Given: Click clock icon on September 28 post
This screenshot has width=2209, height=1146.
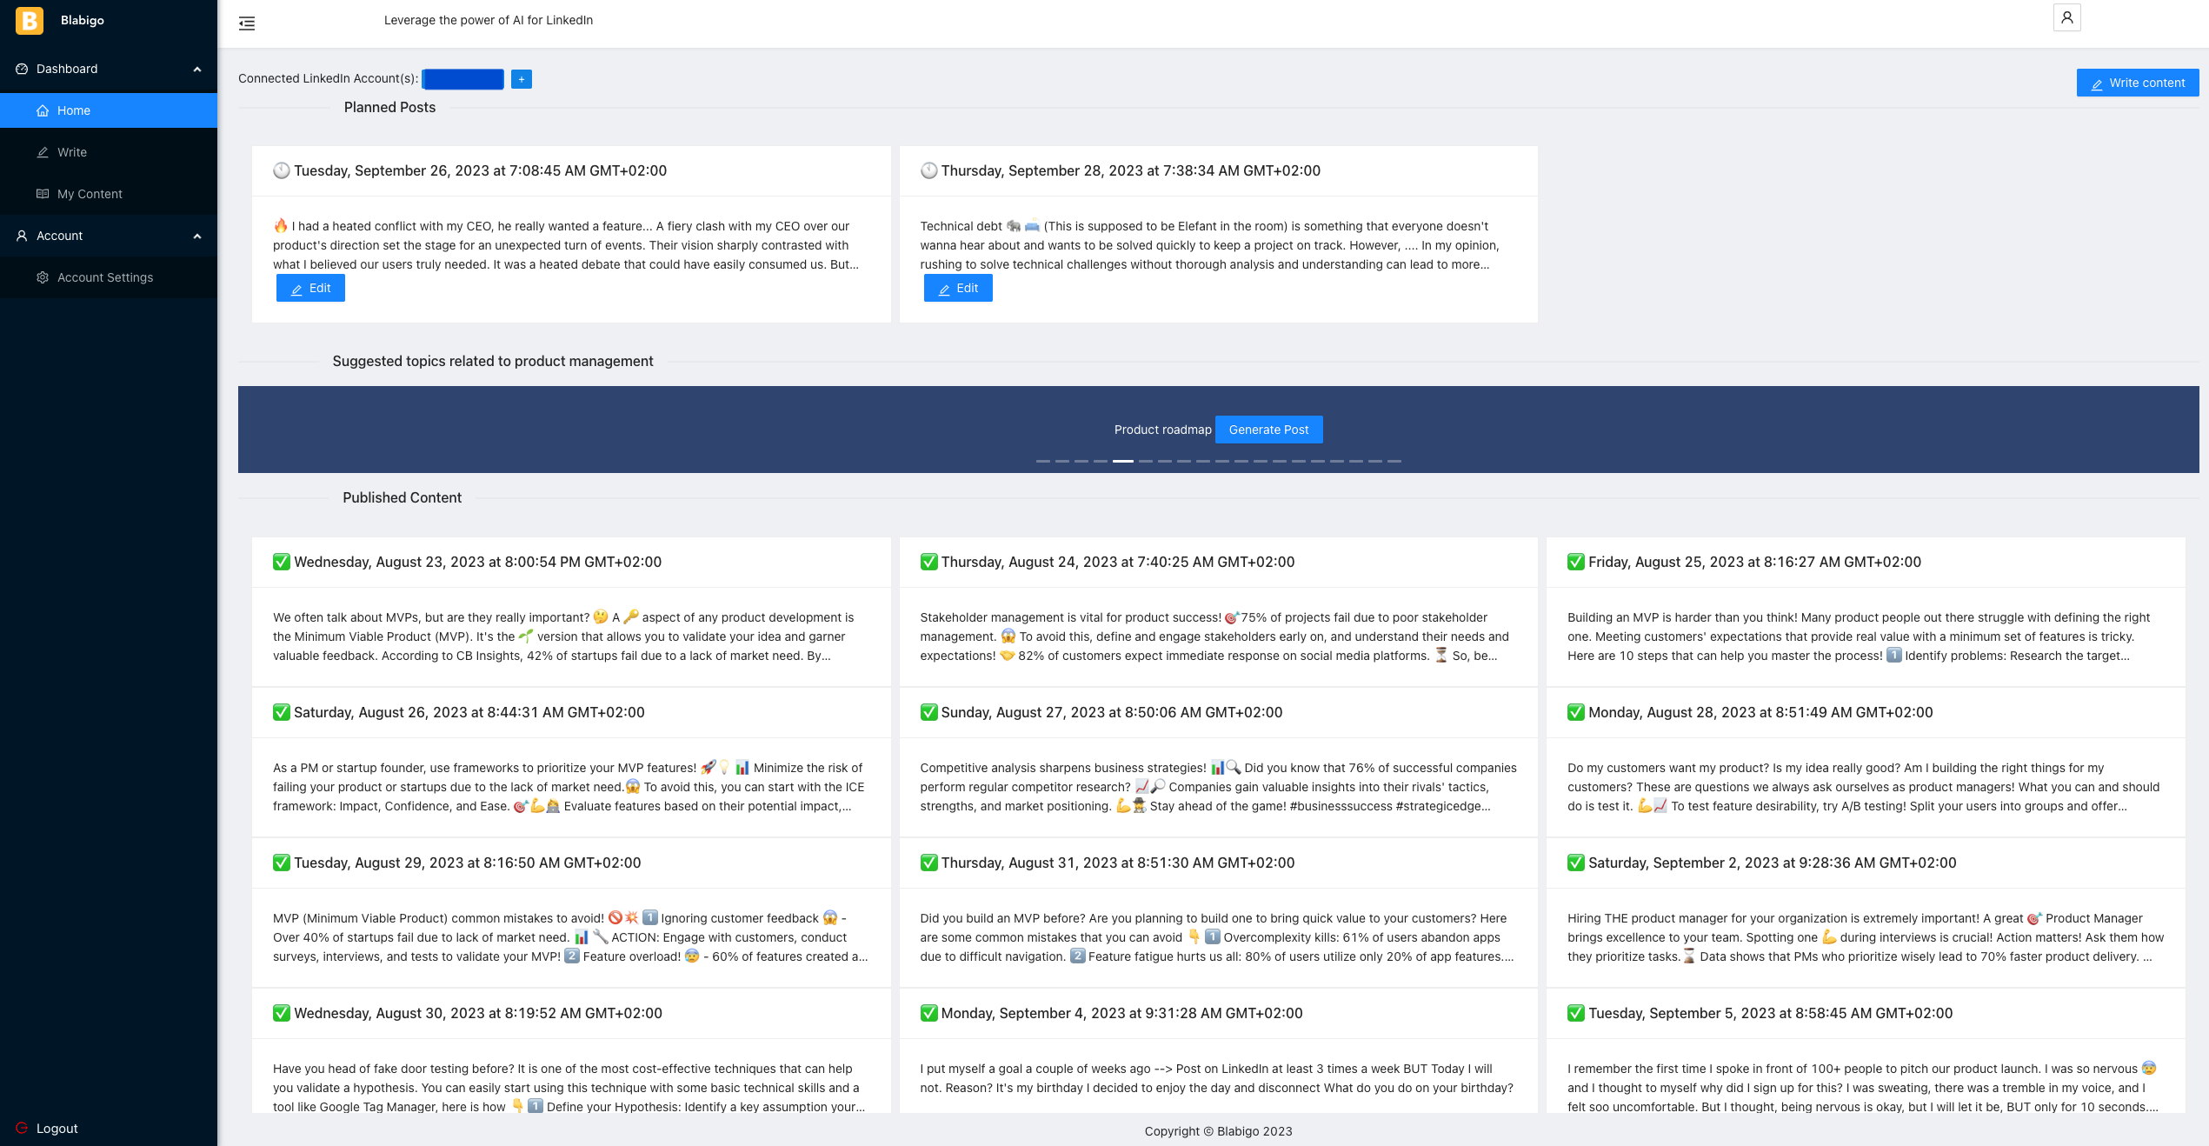Looking at the screenshot, I should tap(929, 170).
